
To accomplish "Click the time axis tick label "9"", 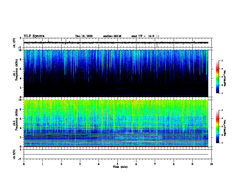I will point(192,164).
